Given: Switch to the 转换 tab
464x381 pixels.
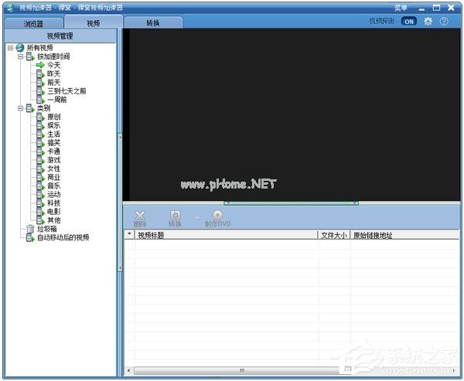Looking at the screenshot, I should 153,23.
